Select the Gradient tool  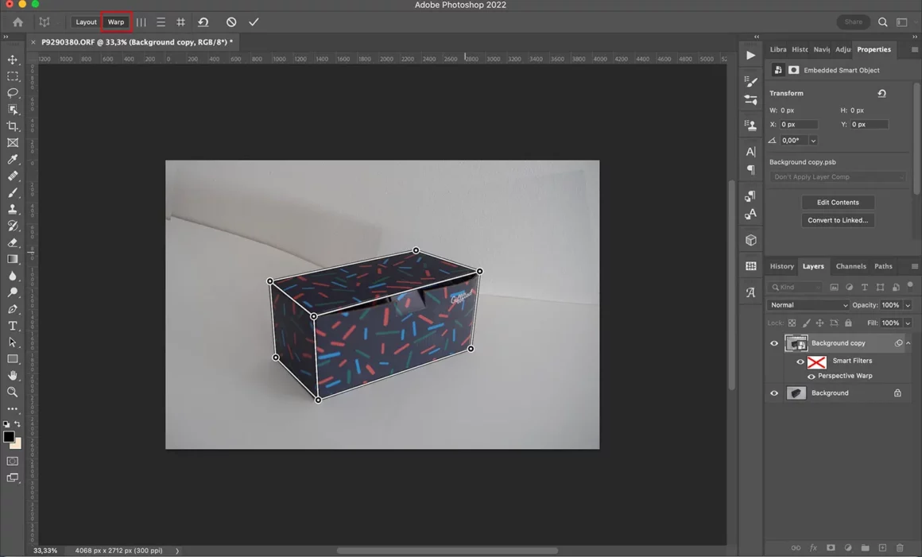(x=13, y=258)
